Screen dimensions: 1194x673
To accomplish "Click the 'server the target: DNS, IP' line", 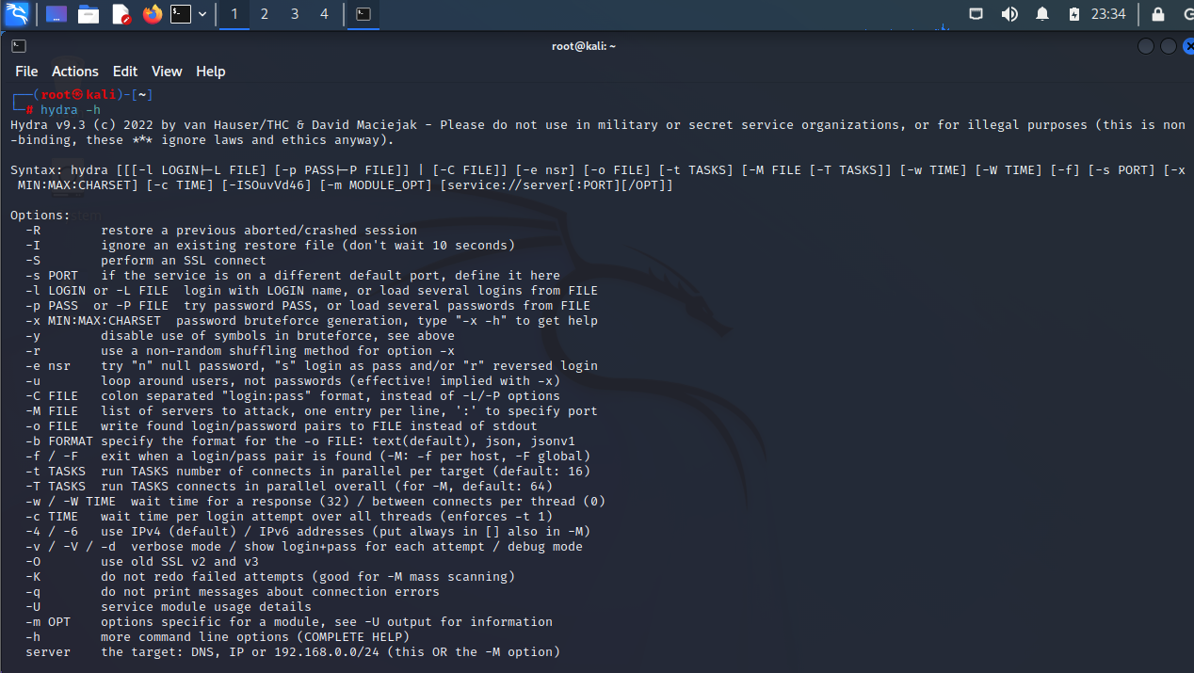I will point(293,652).
